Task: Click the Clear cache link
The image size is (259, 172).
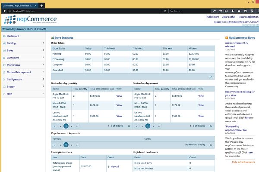Action: (227, 16)
